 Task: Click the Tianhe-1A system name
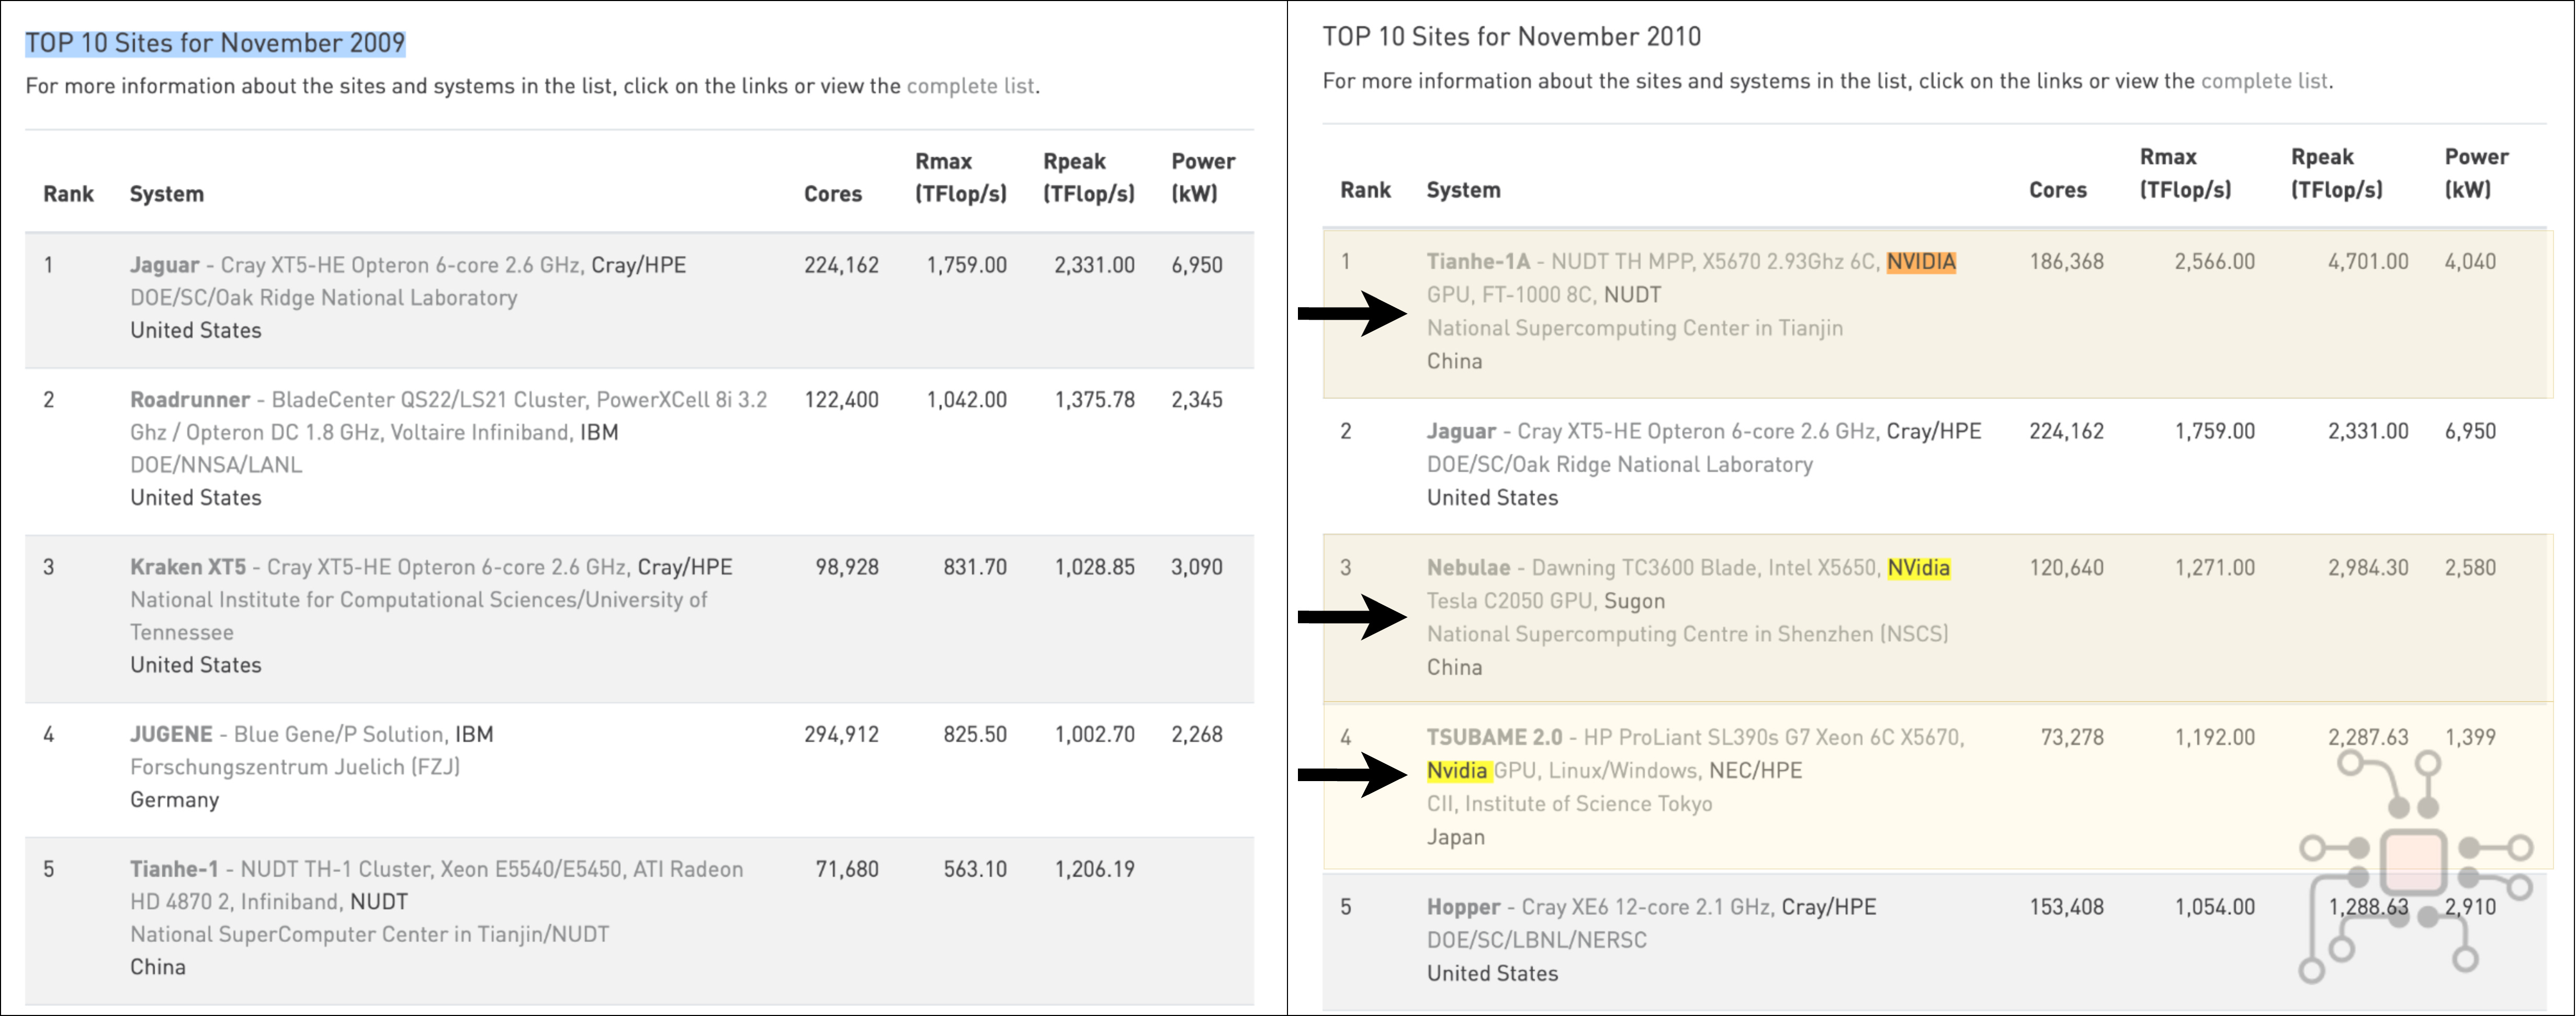1478,262
